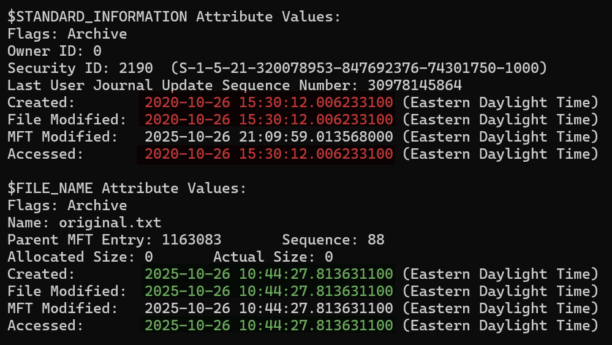Click the Security ID value 2190
This screenshot has width=612, height=345.
coord(144,68)
